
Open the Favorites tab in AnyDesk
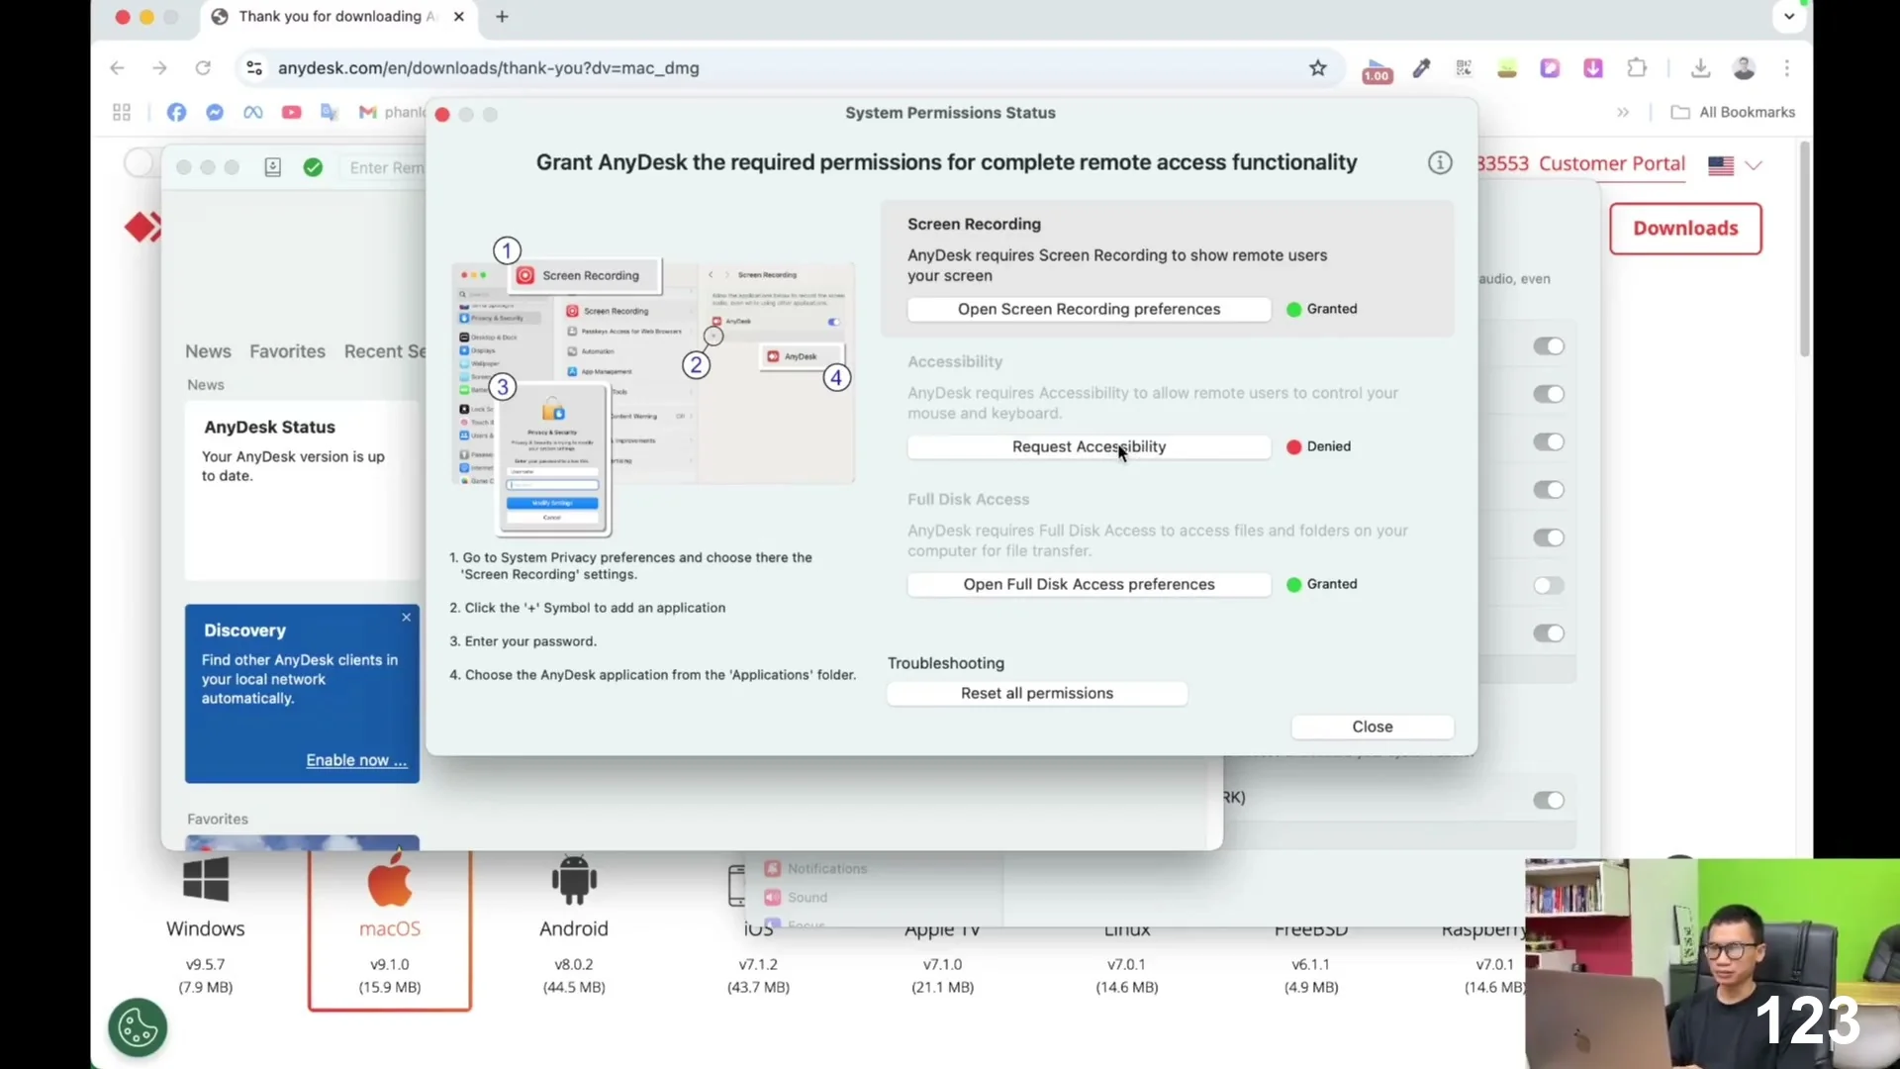point(287,351)
